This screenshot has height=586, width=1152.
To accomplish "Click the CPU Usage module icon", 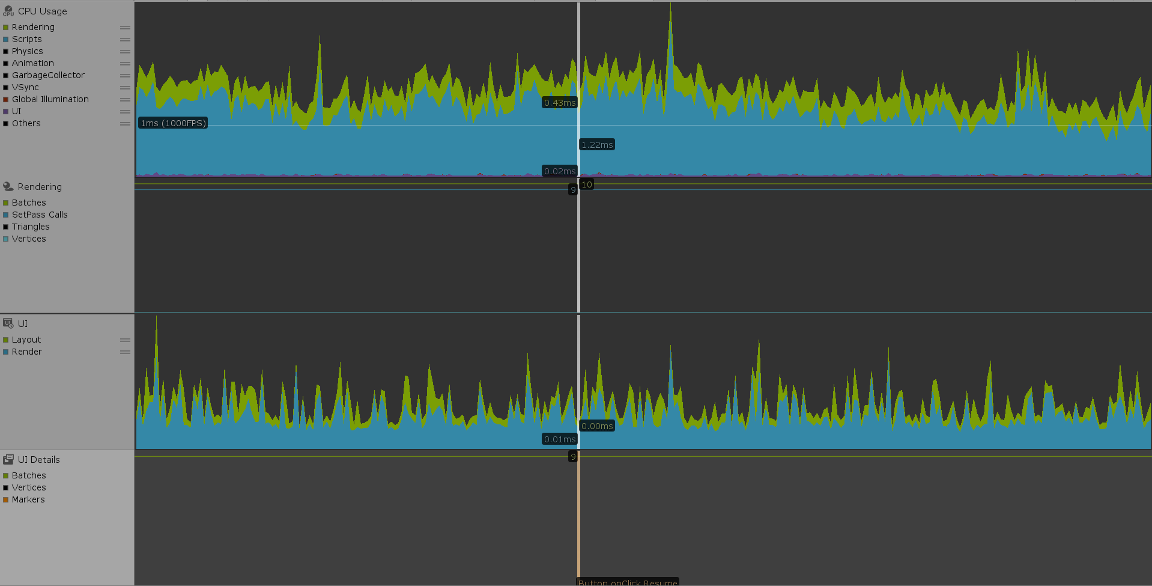I will [x=8, y=11].
